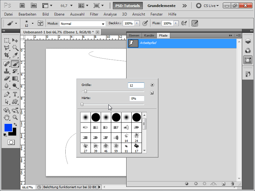Switch to the Ebenen tab
Viewport: 255px width, 191px height.
click(134, 36)
